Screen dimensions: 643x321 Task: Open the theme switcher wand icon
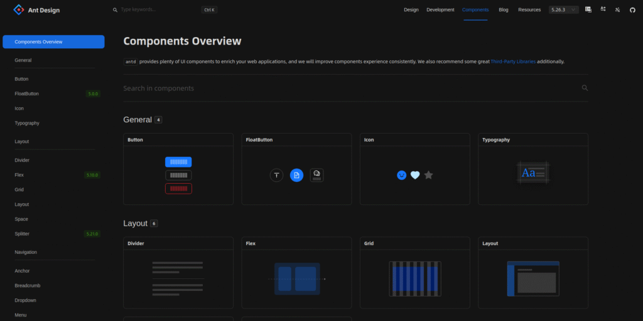(618, 9)
